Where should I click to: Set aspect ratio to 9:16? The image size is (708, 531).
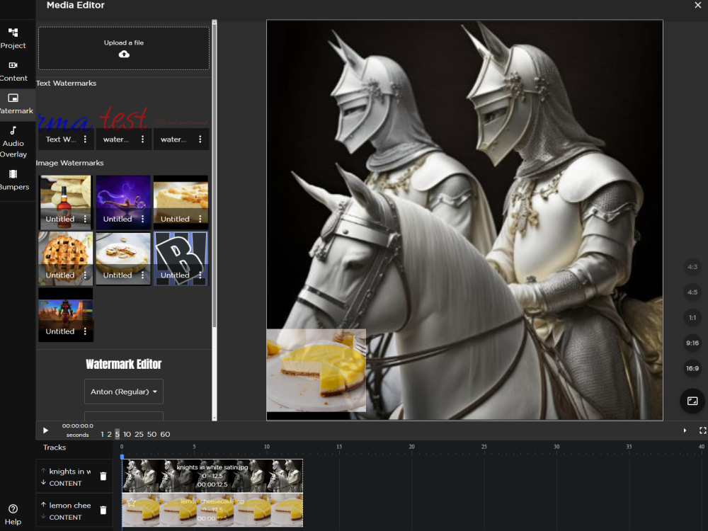click(x=692, y=343)
